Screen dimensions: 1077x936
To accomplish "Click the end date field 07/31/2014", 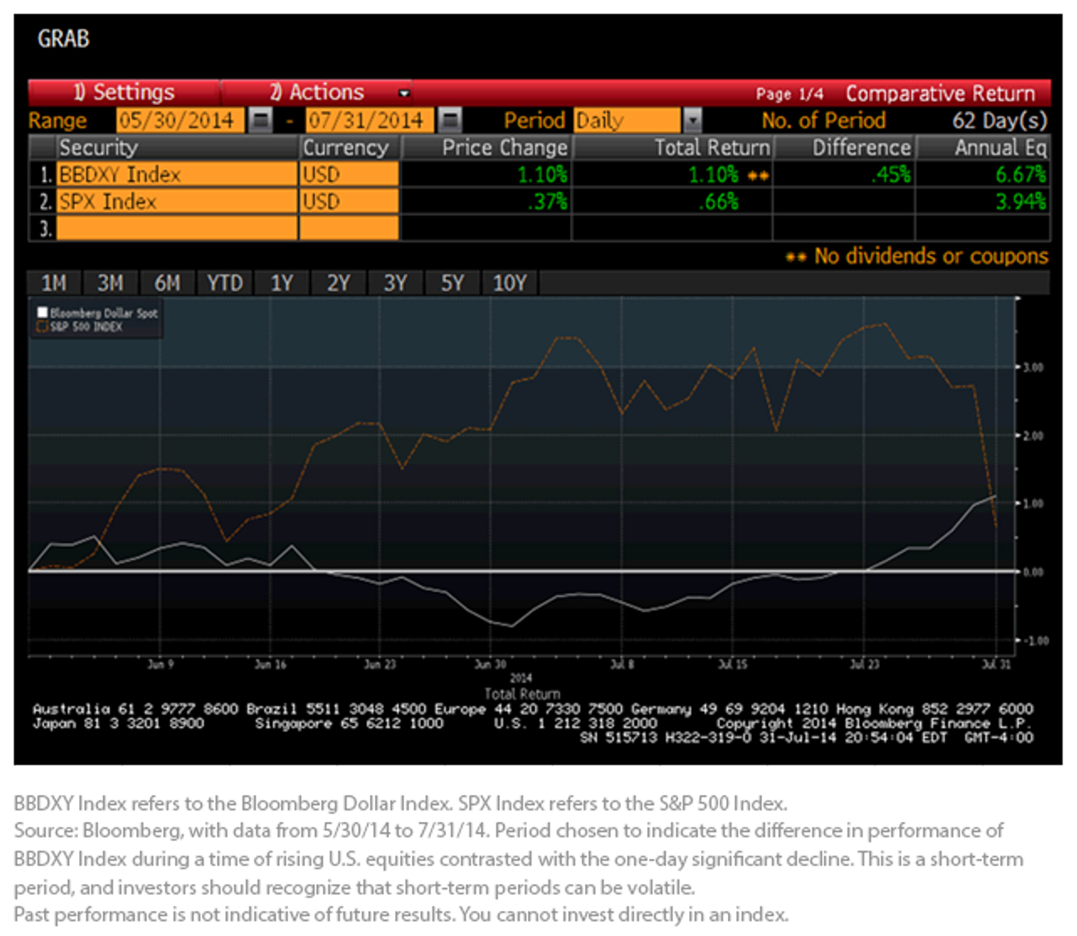I will point(370,120).
